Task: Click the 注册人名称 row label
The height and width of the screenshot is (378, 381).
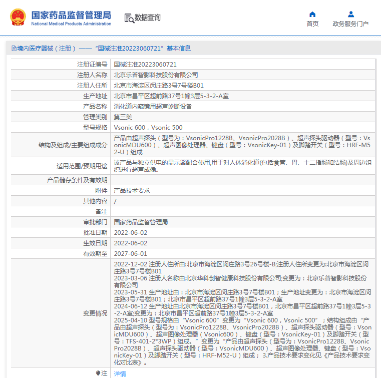Action: click(x=92, y=75)
